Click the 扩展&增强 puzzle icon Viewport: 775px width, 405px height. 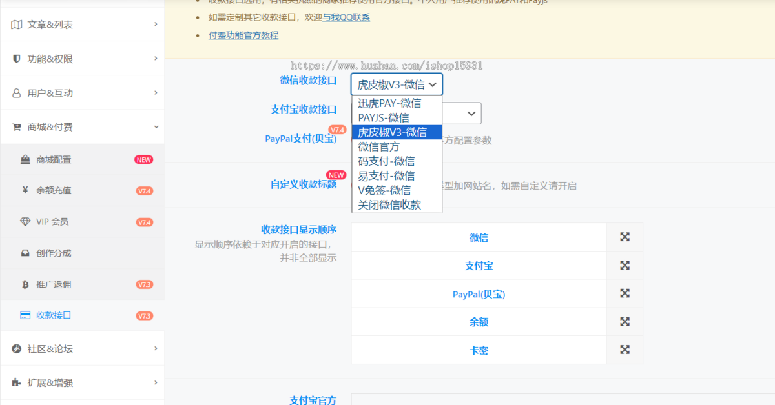(17, 382)
